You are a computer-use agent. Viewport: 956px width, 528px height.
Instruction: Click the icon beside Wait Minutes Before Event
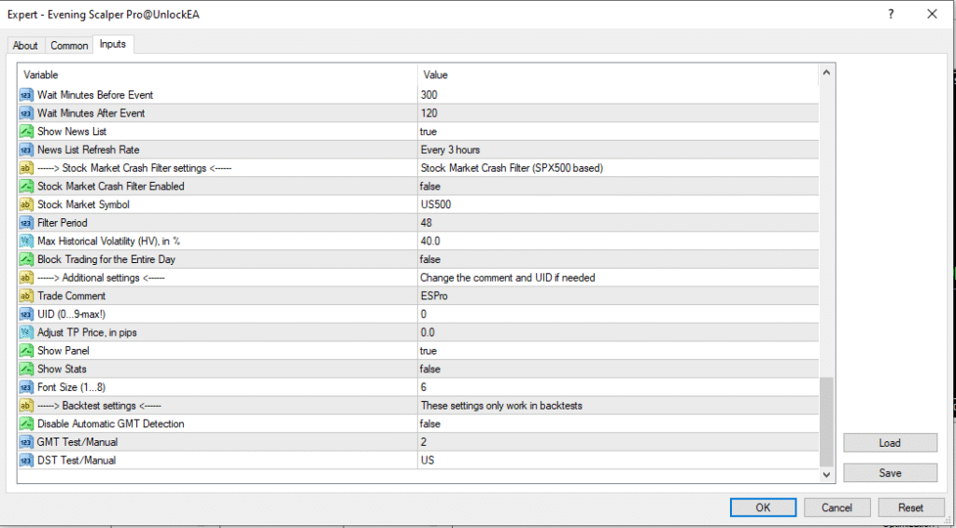[26, 95]
